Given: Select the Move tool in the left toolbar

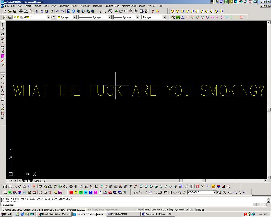Looking at the screenshot, I should coord(3,25).
